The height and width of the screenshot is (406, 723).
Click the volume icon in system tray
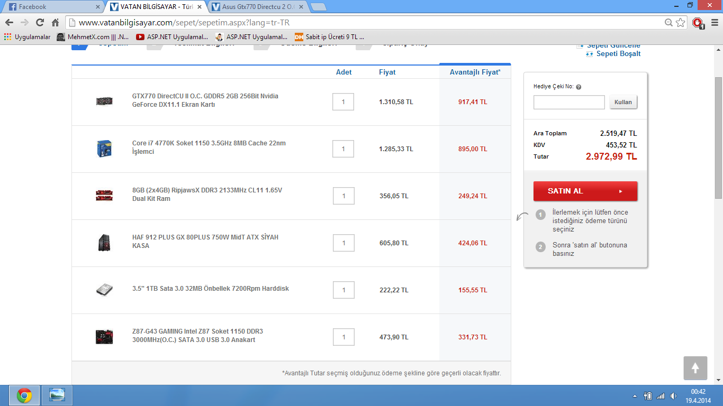point(673,396)
